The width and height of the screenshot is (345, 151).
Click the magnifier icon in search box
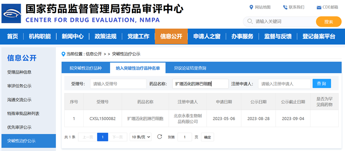[250, 22]
